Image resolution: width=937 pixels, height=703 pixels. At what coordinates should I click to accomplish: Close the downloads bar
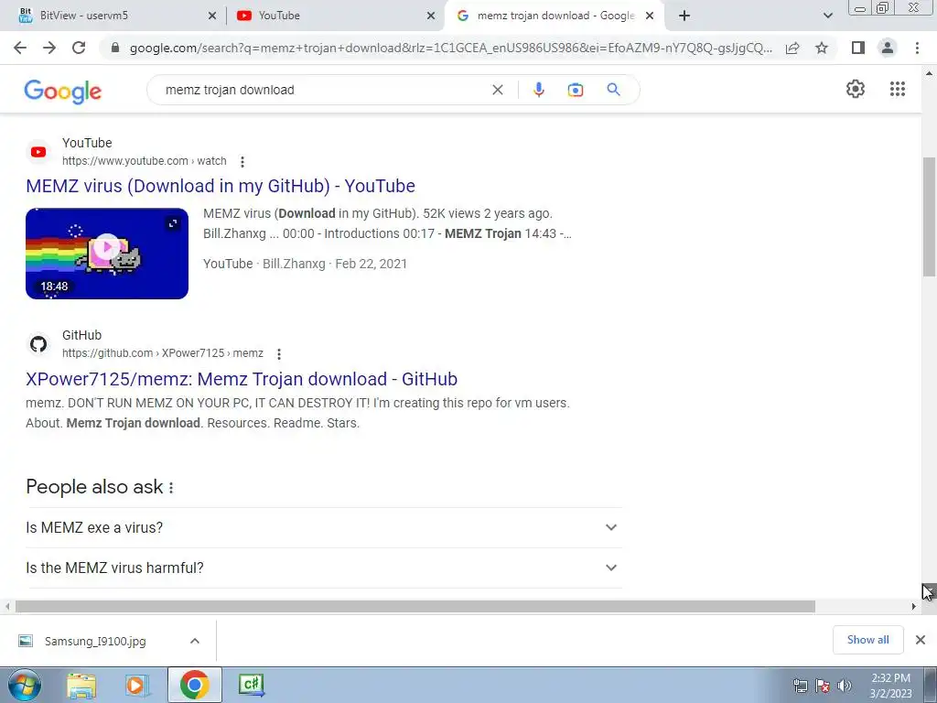(921, 640)
